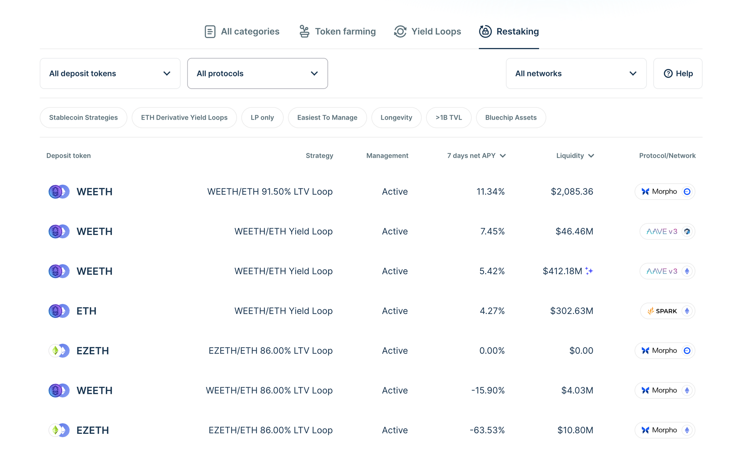Click the SPARK protocol badge

667,311
